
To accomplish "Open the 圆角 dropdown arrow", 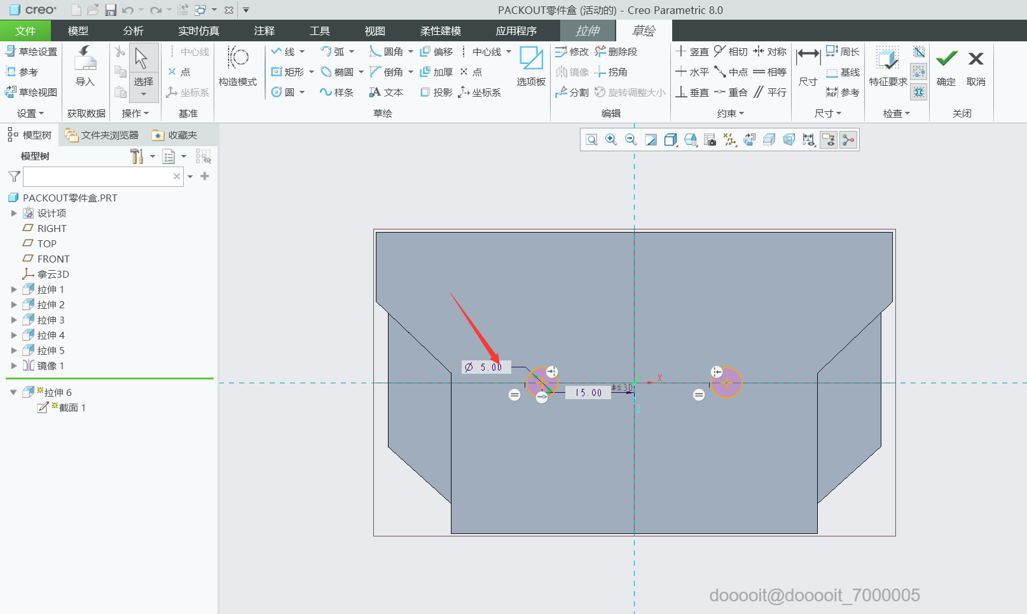I will (411, 51).
